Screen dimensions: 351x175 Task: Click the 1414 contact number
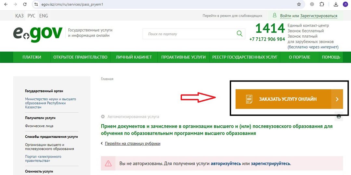[270, 28]
